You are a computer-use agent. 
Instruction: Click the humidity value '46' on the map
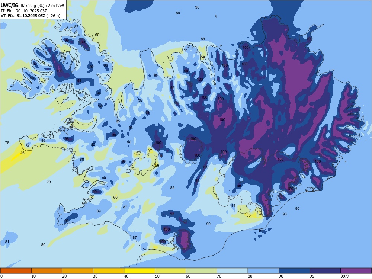(22, 153)
